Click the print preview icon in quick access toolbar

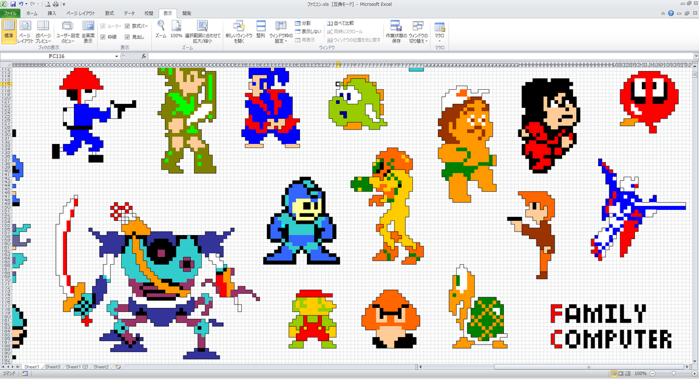47,4
